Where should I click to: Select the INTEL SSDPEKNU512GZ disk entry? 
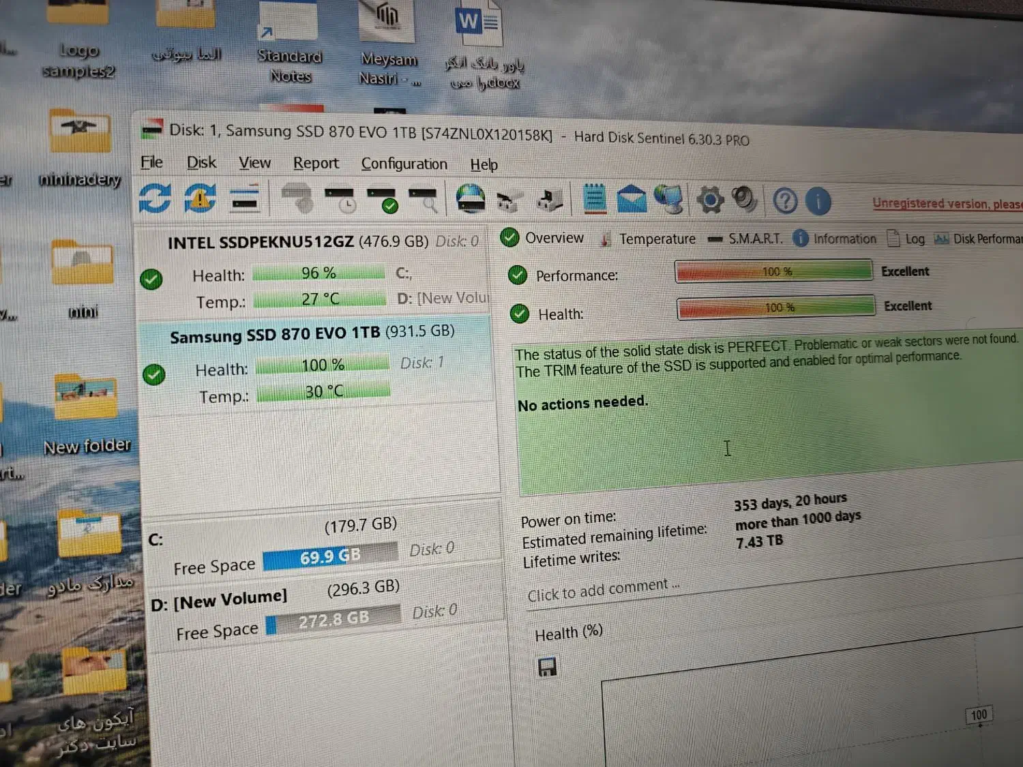click(312, 271)
